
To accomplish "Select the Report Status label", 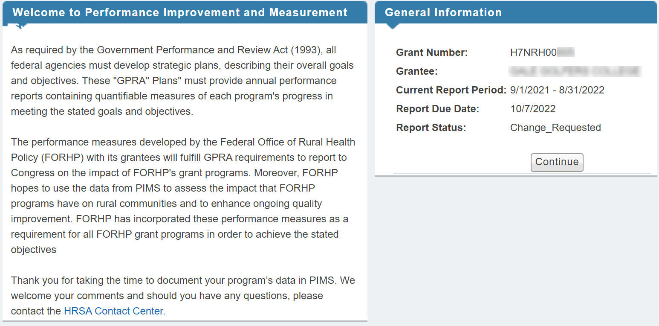I will tap(431, 128).
